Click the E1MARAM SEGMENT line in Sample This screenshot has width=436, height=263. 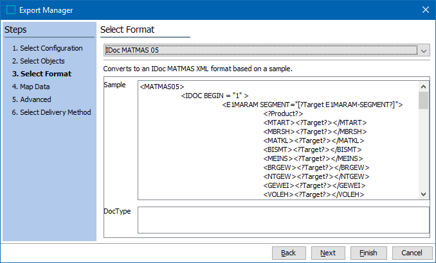click(x=312, y=105)
